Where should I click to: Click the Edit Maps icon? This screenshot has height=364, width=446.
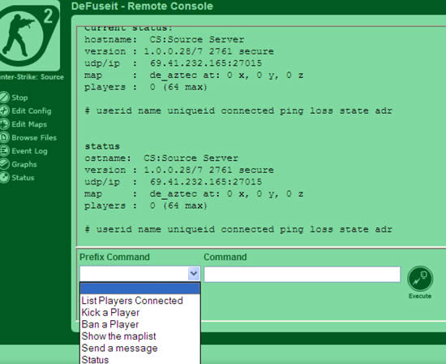point(4,124)
